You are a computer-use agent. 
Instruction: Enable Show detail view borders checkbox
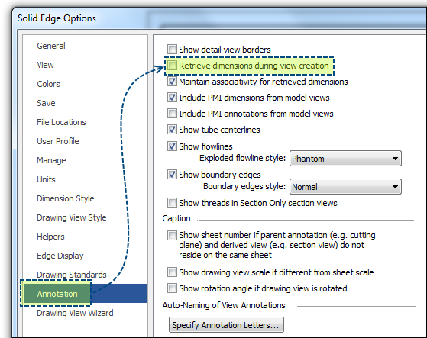[172, 50]
